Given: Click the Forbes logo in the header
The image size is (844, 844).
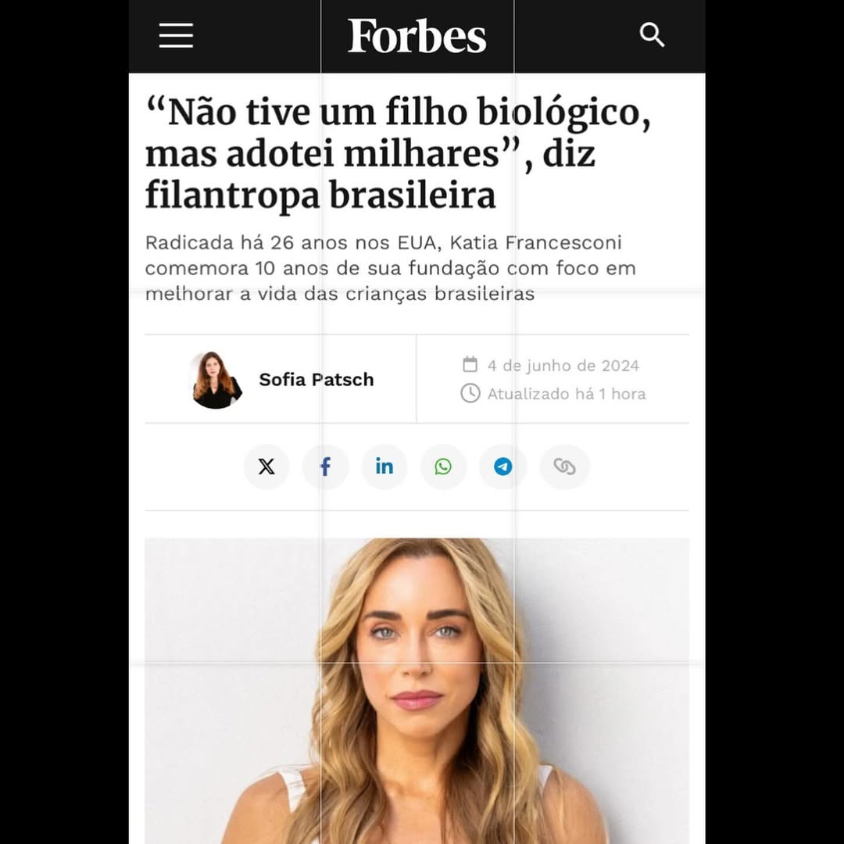Looking at the screenshot, I should pyautogui.click(x=417, y=36).
